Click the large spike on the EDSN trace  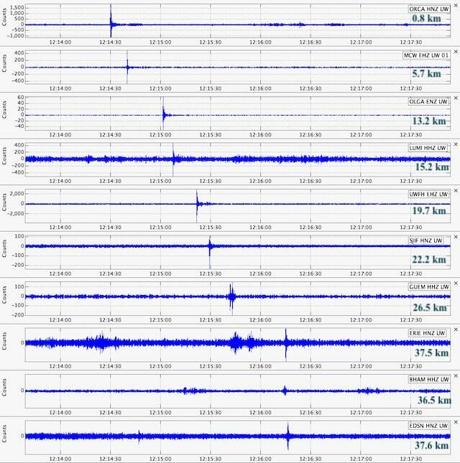click(x=288, y=436)
